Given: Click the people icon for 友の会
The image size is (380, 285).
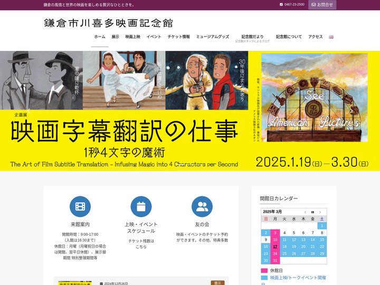Looking at the screenshot, I should coord(202,206).
